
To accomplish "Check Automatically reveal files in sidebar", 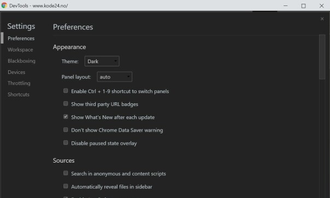I will tap(66, 186).
